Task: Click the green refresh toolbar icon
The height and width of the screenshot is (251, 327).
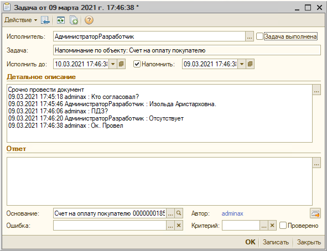Action: tap(61, 20)
